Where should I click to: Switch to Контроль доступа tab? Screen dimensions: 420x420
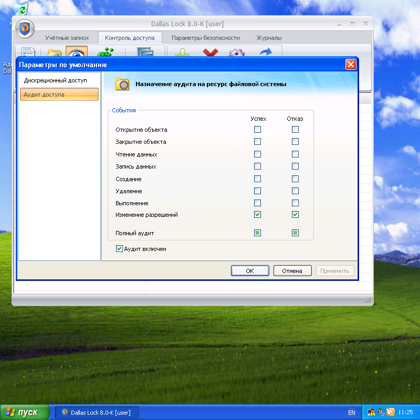tap(130, 38)
